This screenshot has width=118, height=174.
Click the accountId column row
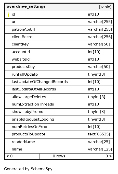pos(59,52)
